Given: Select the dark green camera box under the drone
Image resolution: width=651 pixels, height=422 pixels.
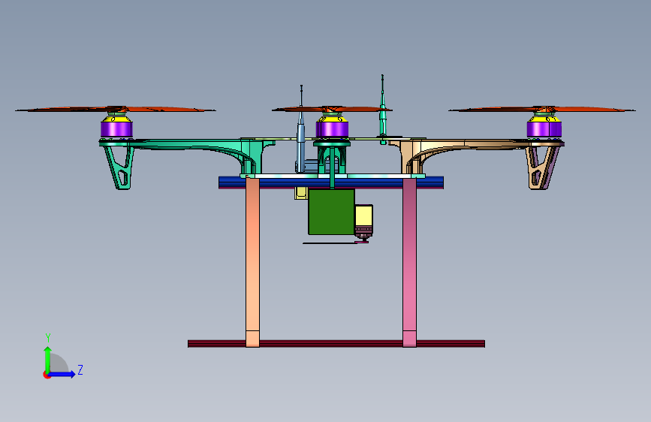Looking at the screenshot, I should pos(331,212).
